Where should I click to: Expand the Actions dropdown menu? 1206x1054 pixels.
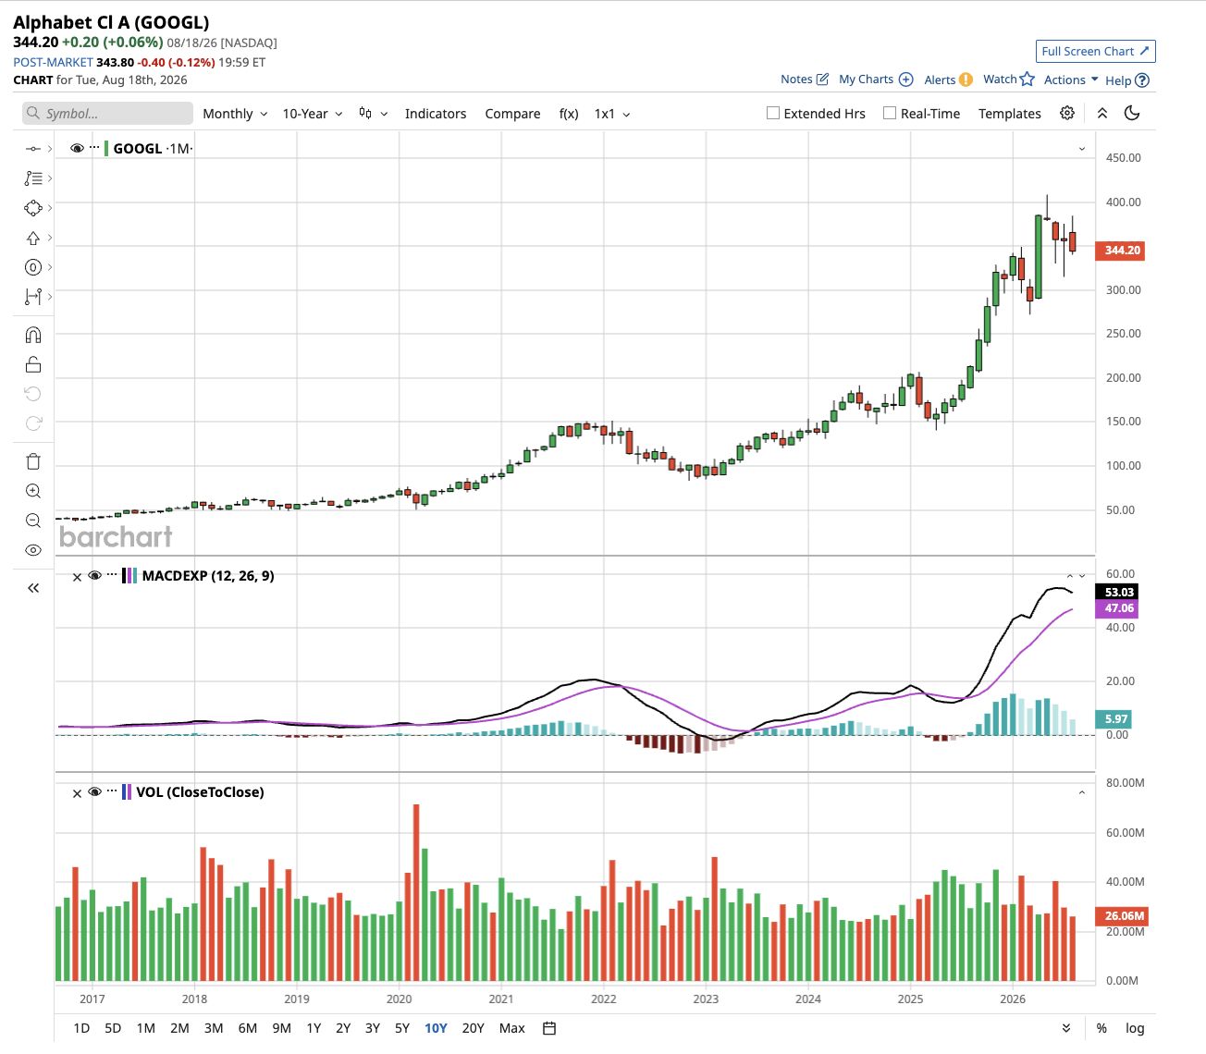point(1071,80)
